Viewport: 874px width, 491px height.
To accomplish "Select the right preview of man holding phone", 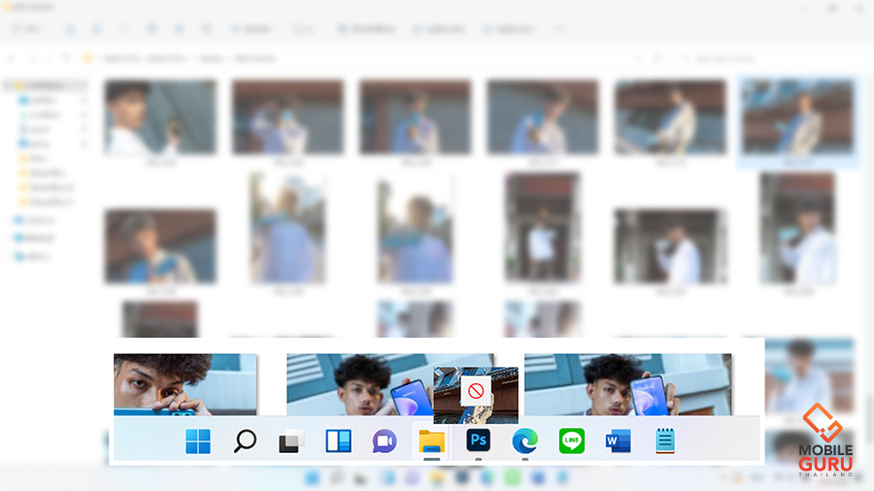I will point(627,384).
